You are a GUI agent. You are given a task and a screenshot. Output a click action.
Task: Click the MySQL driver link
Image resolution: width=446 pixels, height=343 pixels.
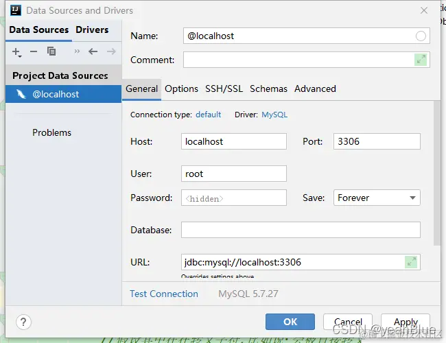coord(274,115)
